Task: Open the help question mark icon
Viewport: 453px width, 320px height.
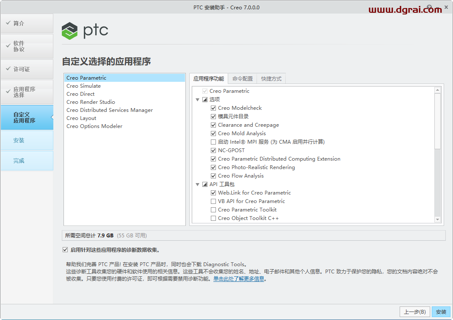Action: click(429, 7)
